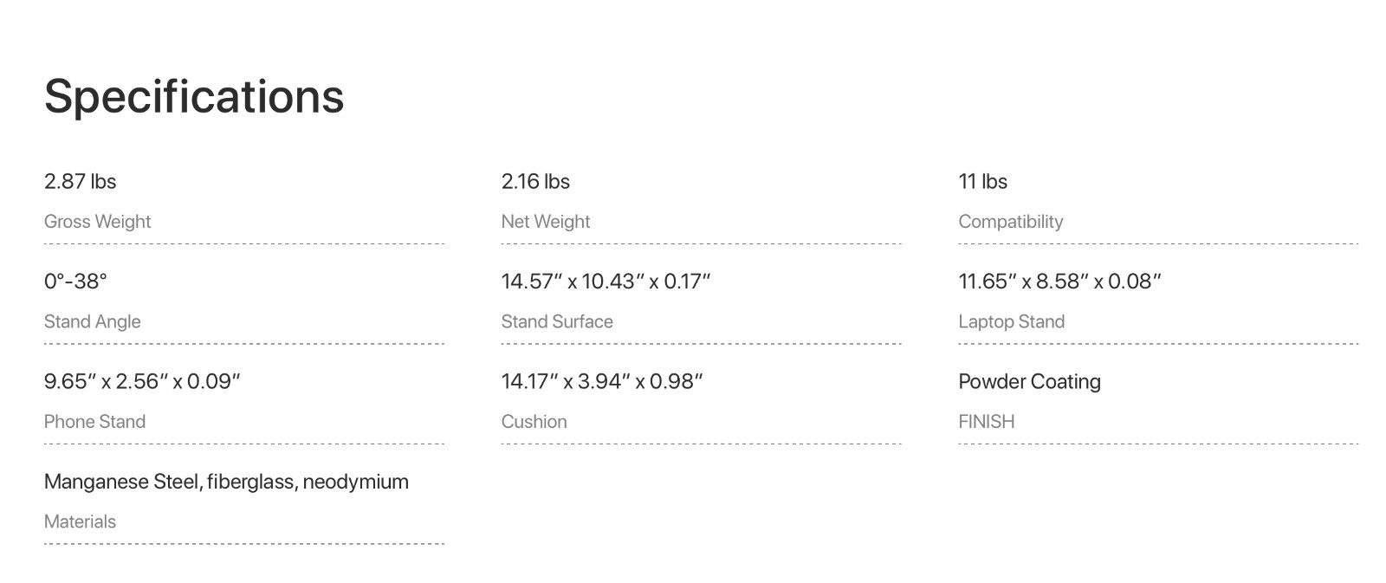1386x583 pixels.
Task: Click the 11.65″ x 8.58″ x 0.08″ dimensions
Action: coord(1059,282)
